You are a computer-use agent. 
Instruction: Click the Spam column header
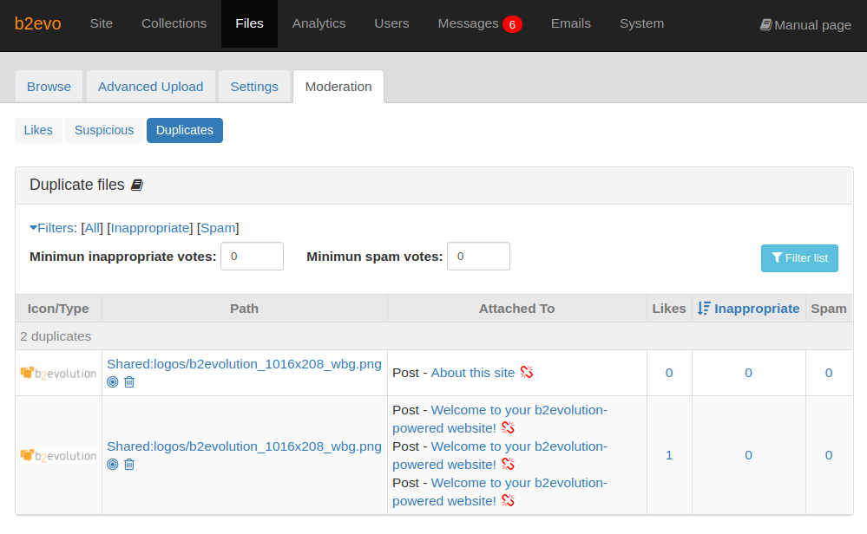point(829,308)
